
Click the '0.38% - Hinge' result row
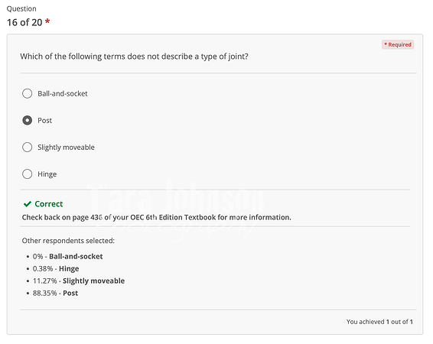tap(56, 268)
